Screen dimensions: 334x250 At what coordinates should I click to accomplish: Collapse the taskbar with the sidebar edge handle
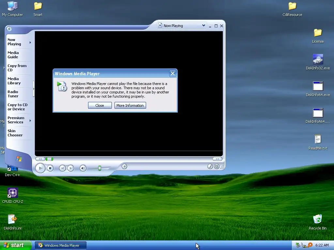(x=34, y=89)
